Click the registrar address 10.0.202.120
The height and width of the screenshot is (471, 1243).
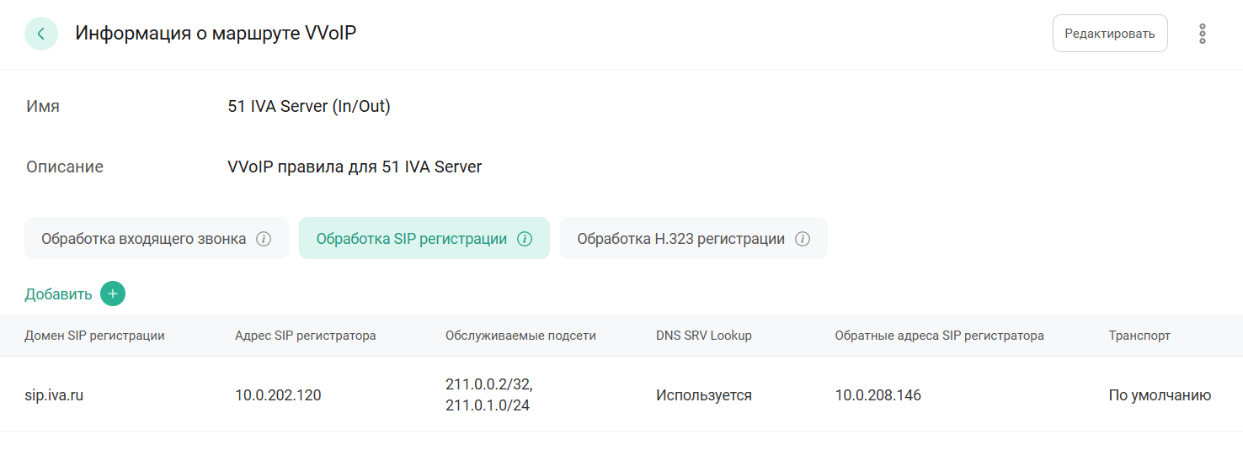[x=278, y=395]
